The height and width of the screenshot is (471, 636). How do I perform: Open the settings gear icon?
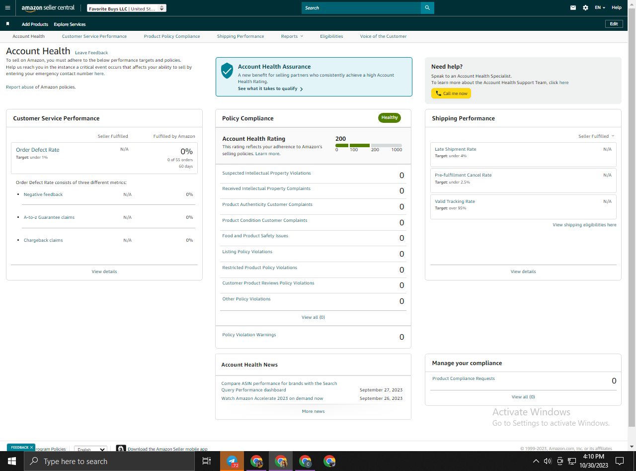pyautogui.click(x=585, y=8)
